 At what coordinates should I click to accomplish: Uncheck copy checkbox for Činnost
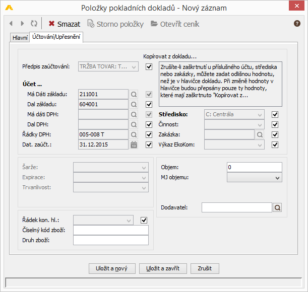(275, 124)
